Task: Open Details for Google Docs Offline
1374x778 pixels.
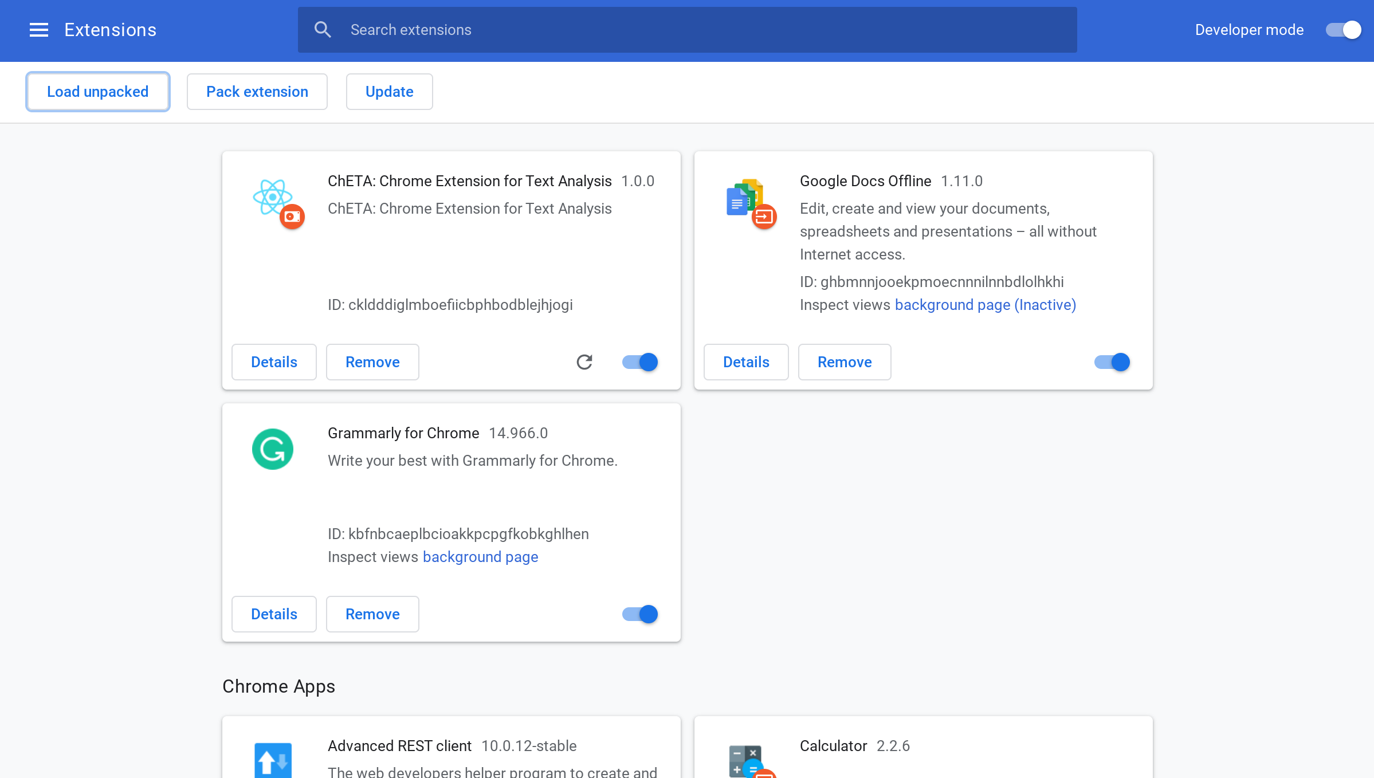Action: [746, 362]
